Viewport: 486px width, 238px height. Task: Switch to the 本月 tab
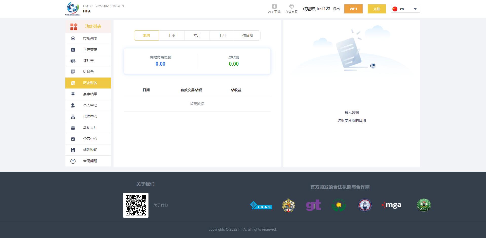coord(197,35)
